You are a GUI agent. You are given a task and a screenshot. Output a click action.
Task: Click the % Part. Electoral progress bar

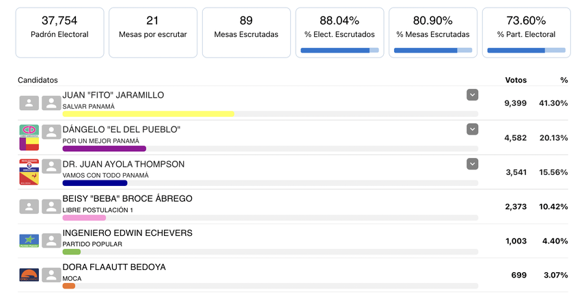[526, 50]
